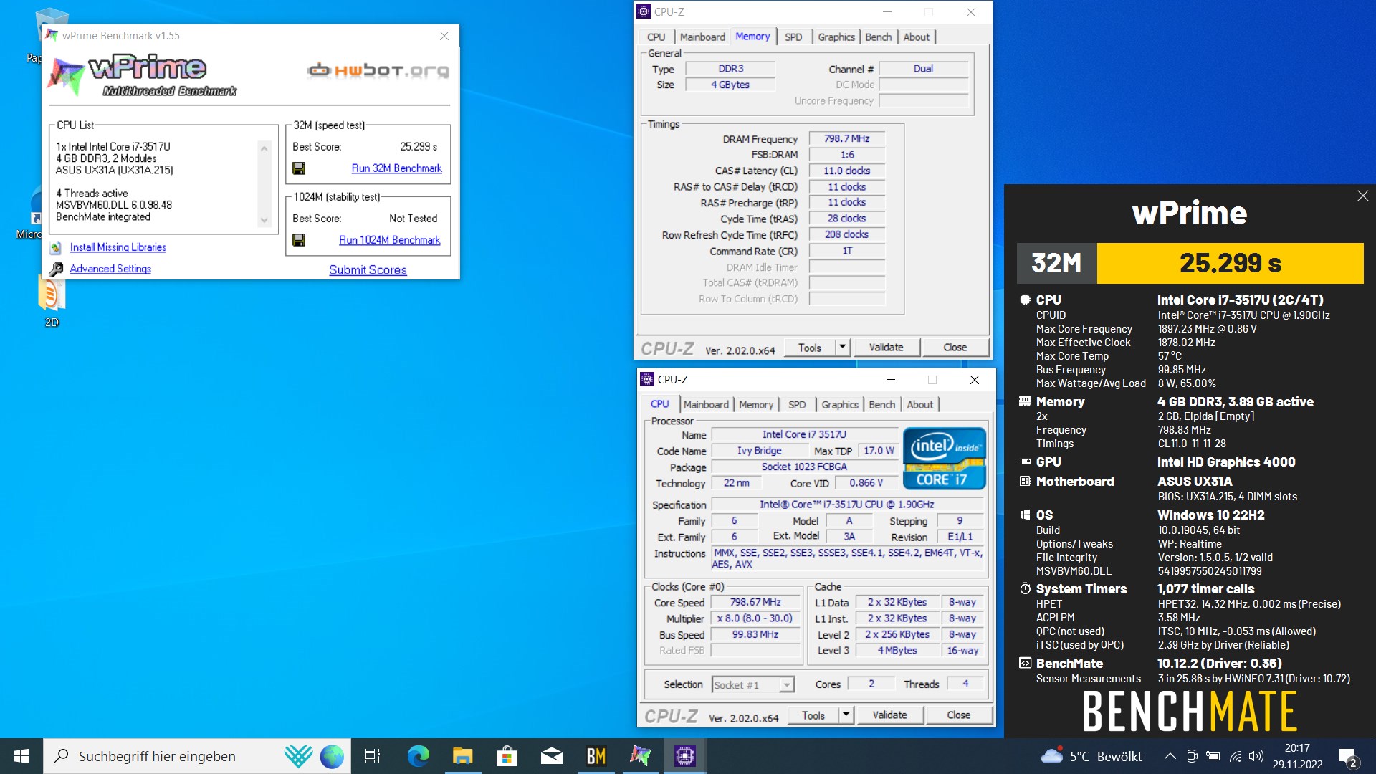Screen dimensions: 1376x774
Task: Show hidden system tray icons
Action: tap(1170, 756)
